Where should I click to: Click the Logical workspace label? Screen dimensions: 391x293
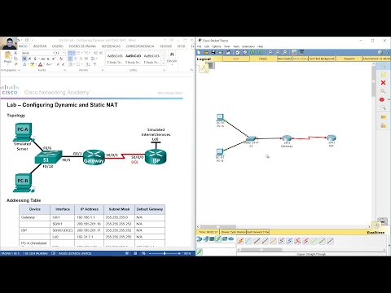(204, 59)
